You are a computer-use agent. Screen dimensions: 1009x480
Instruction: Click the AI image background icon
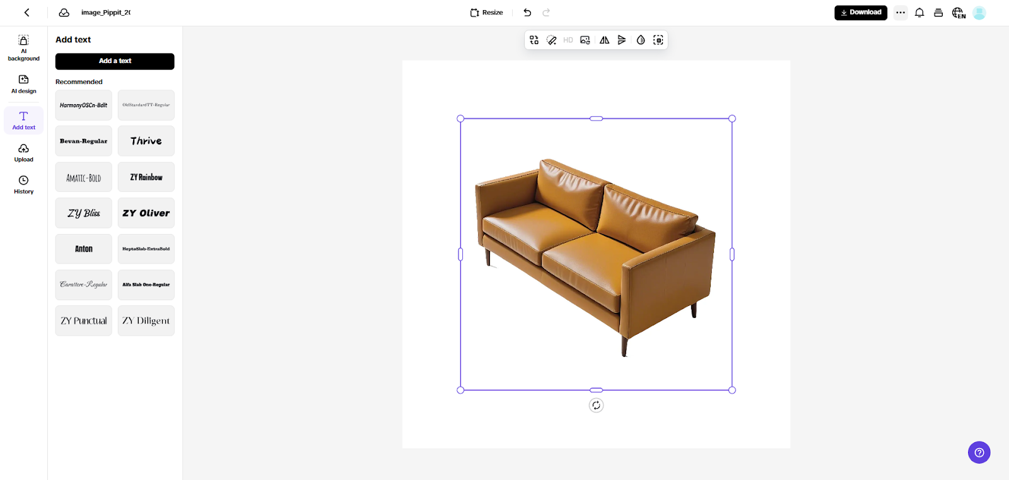point(585,40)
